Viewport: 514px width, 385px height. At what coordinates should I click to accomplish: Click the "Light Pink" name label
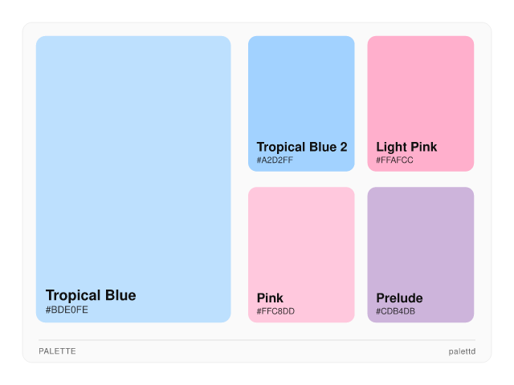pos(406,147)
